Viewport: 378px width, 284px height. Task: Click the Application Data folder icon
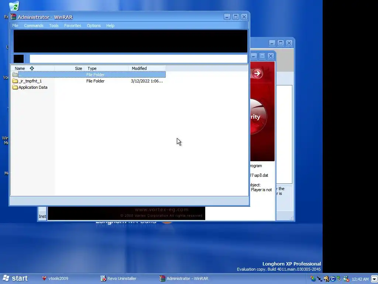(15, 87)
